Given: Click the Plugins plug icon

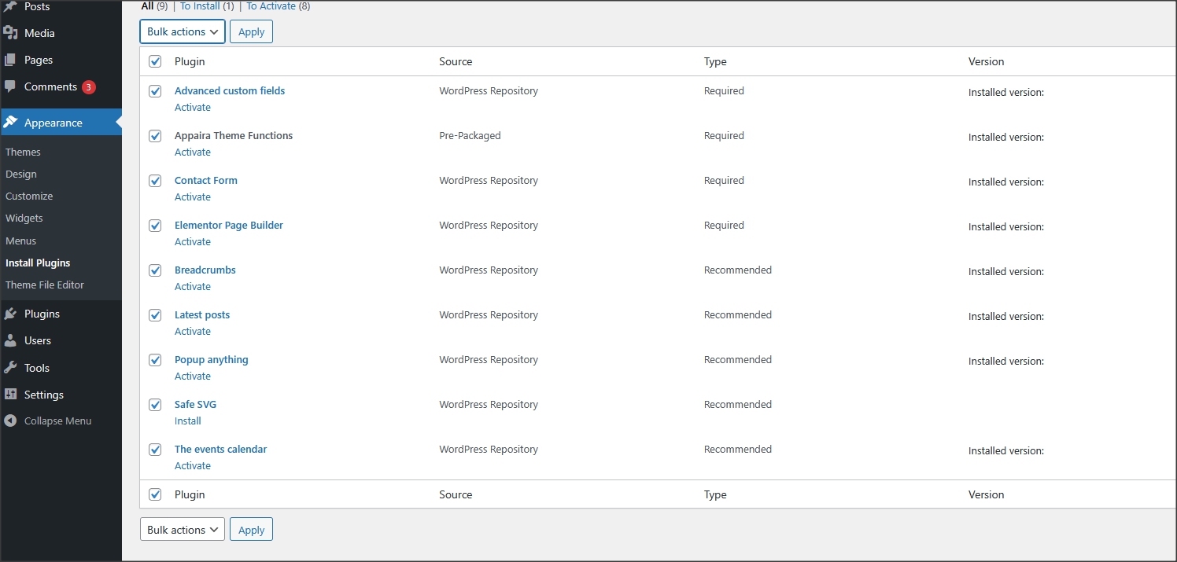Looking at the screenshot, I should click(x=10, y=314).
